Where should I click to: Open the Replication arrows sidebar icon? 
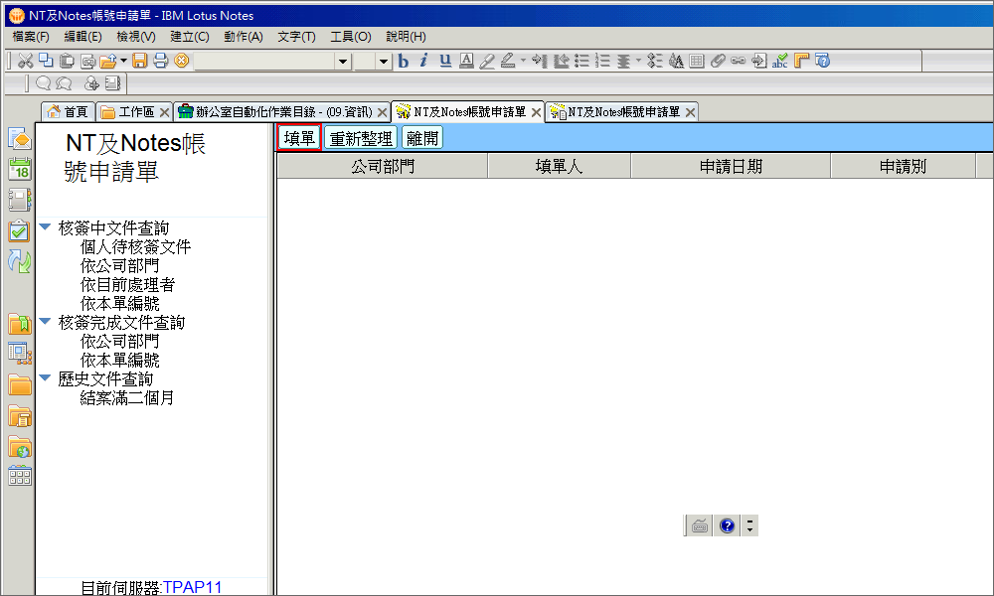[x=19, y=261]
